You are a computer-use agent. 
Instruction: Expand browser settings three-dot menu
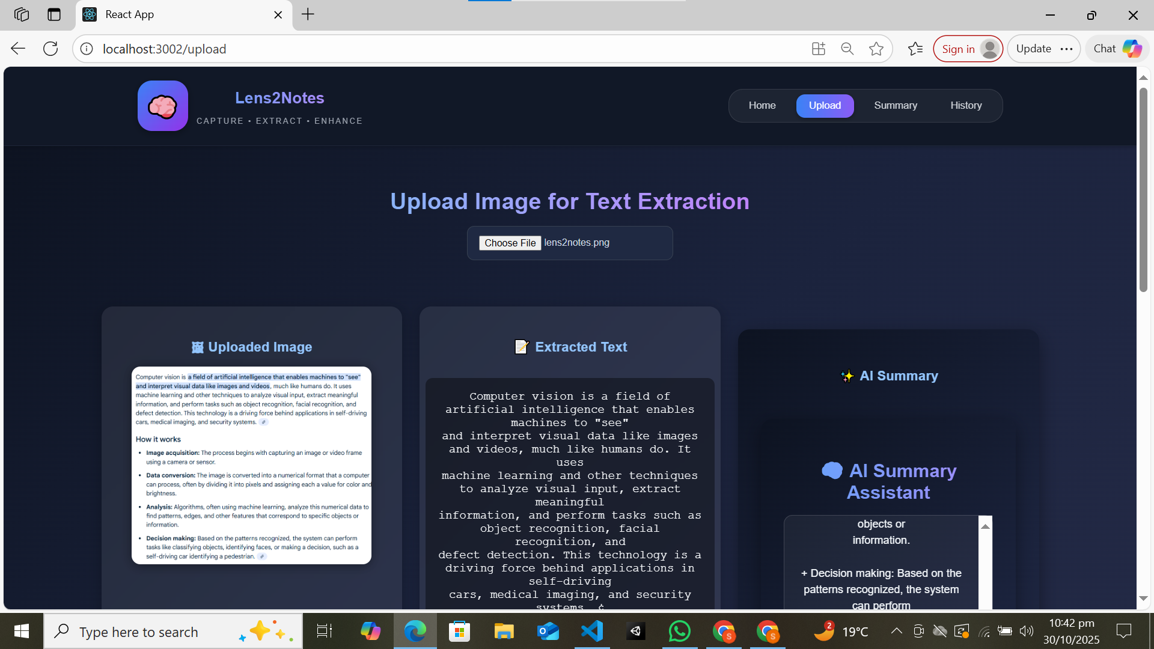[1066, 49]
